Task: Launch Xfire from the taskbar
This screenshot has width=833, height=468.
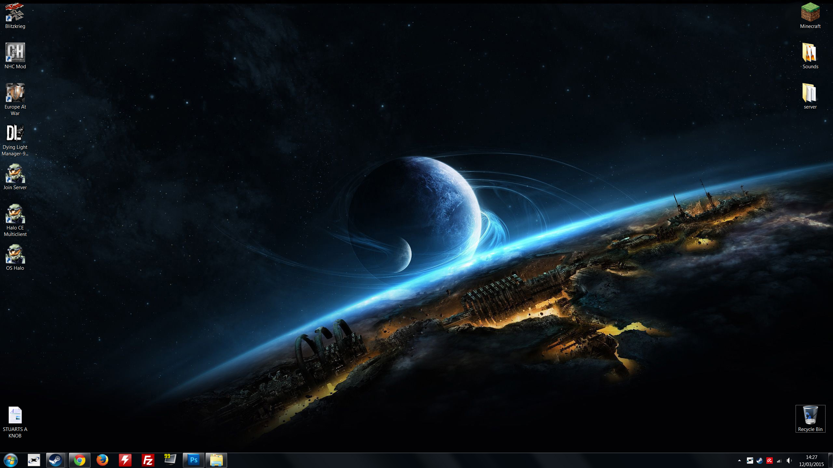Action: (34, 460)
